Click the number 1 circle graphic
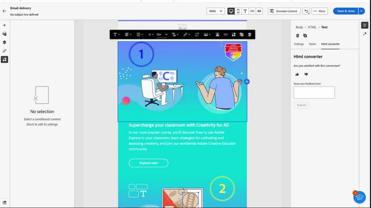 pos(141,54)
